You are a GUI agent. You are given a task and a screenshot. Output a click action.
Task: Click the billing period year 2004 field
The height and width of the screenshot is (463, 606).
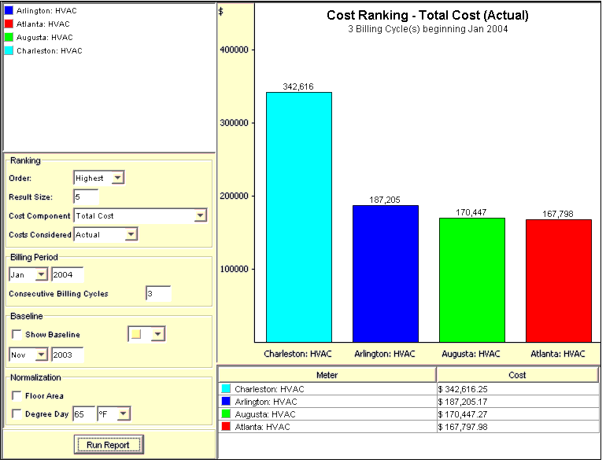point(67,274)
